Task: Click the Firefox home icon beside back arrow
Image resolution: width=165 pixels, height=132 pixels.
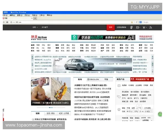Action: pos(7,22)
